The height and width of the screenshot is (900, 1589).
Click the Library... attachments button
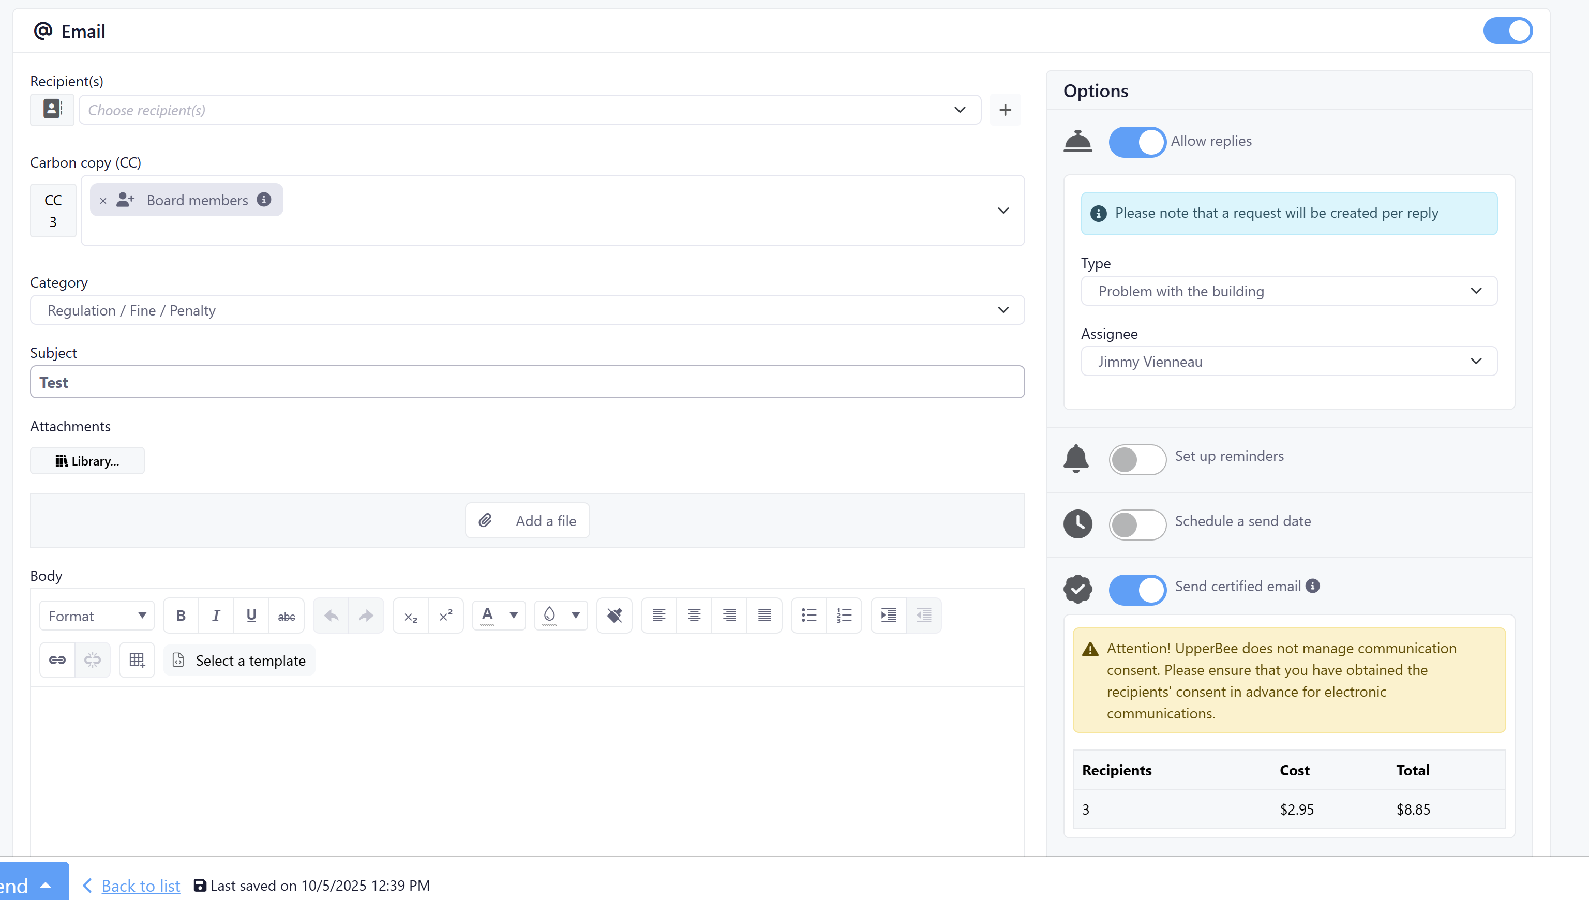tap(87, 461)
